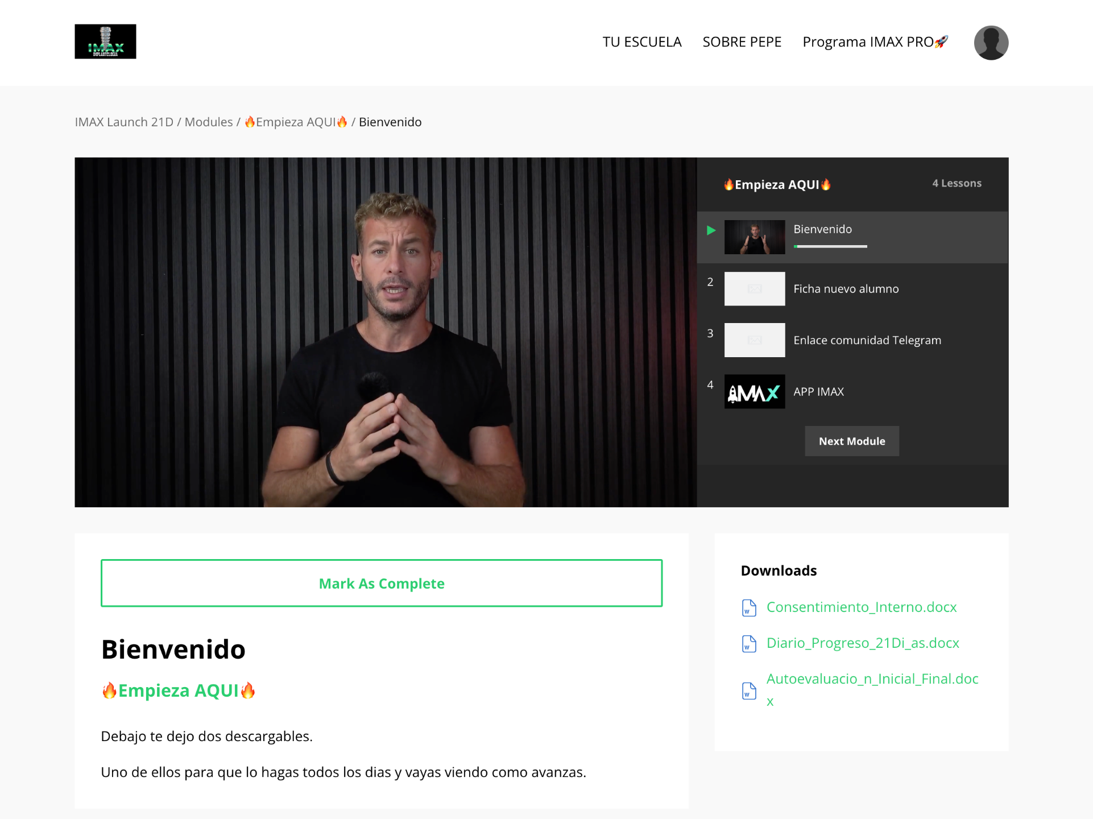Image resolution: width=1093 pixels, height=819 pixels.
Task: Click the IMAX logo in header
Action: [105, 42]
